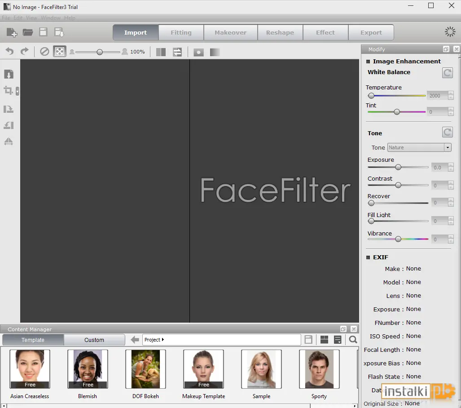Click the Vibrance slider handle
The height and width of the screenshot is (408, 461).
pyautogui.click(x=398, y=239)
